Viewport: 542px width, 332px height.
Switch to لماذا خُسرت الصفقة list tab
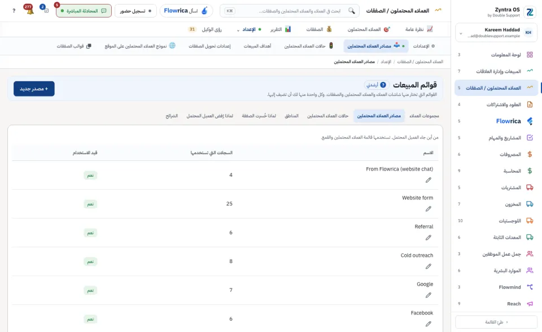click(x=259, y=116)
